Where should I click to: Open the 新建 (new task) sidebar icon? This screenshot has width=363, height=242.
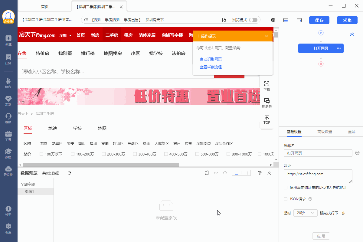pos(8,41)
